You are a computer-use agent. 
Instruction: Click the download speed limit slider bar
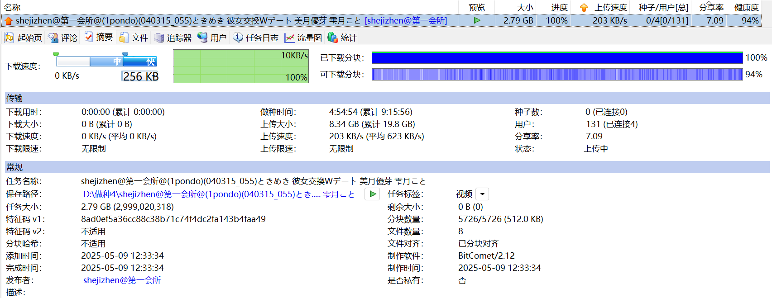[x=106, y=61]
